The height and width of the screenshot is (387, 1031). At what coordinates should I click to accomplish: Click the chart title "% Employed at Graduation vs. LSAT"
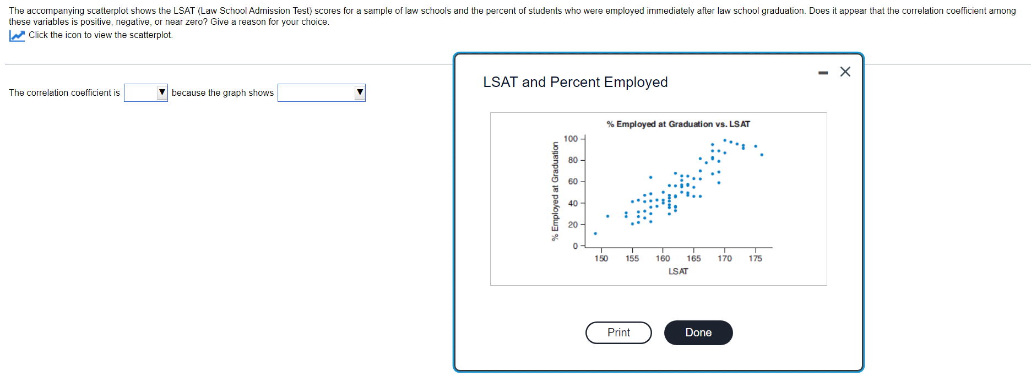click(x=677, y=124)
